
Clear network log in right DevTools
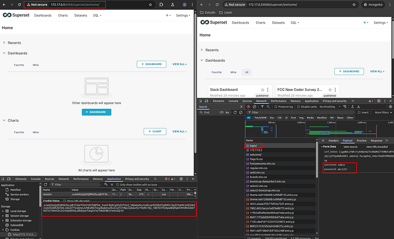(x=254, y=107)
